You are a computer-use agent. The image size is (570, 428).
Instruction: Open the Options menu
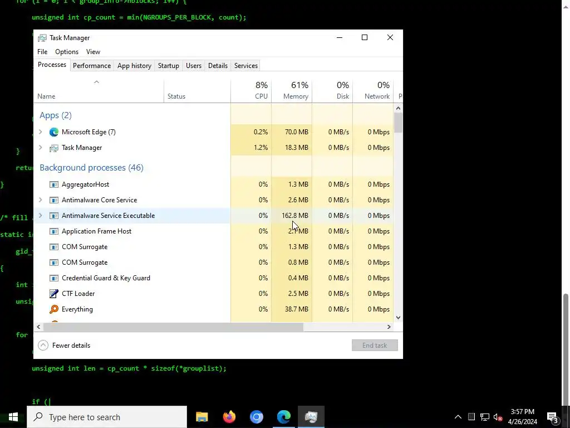click(x=67, y=52)
